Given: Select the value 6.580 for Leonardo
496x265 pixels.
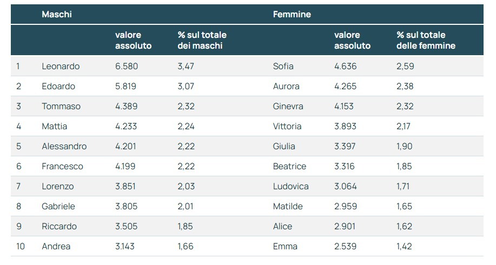Looking at the screenshot, I should point(125,67).
